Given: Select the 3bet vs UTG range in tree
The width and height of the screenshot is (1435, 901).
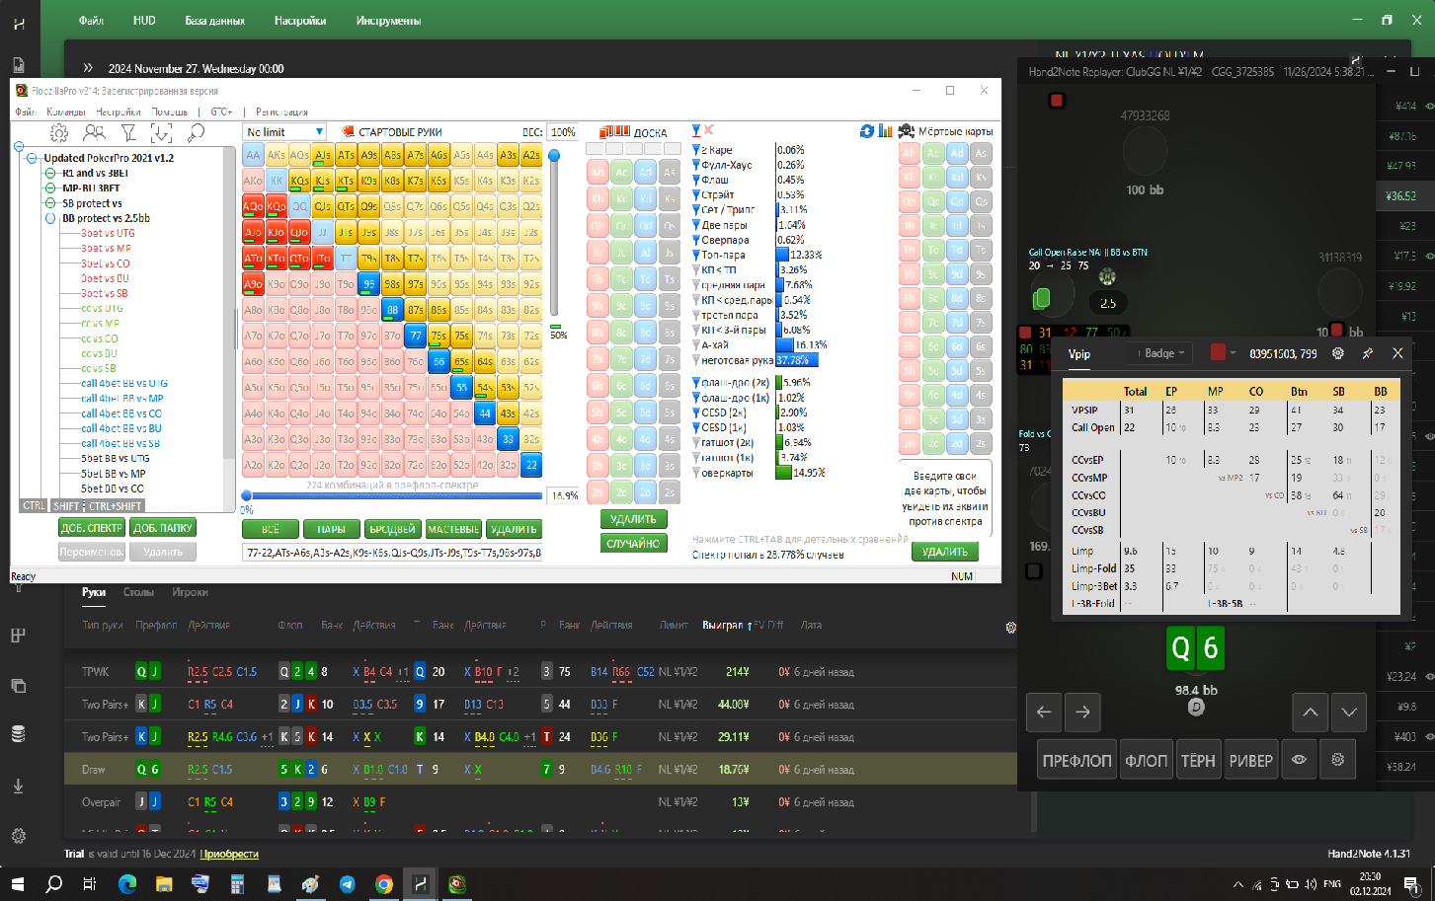Looking at the screenshot, I should click(108, 233).
